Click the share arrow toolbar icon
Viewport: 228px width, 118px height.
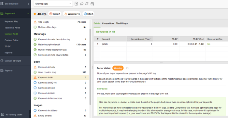[81, 4]
